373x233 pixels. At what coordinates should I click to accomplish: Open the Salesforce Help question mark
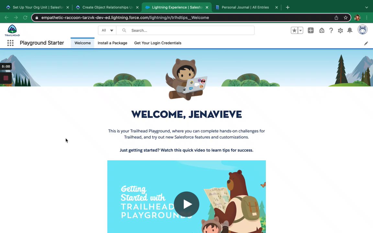(x=331, y=30)
